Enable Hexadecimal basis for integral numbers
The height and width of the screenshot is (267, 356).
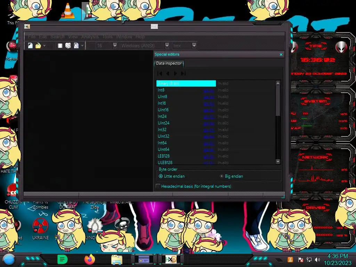click(x=194, y=186)
